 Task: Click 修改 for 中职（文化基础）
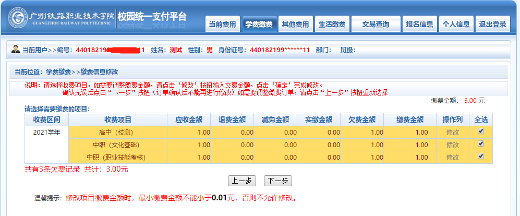pos(452,145)
